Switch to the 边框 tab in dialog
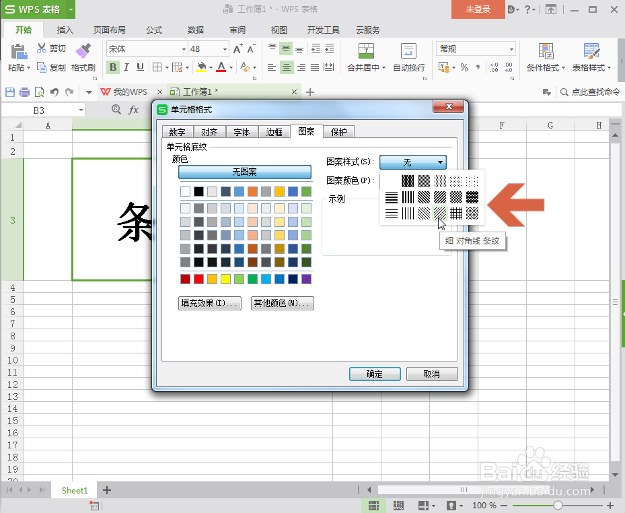625x513 pixels. (x=274, y=132)
